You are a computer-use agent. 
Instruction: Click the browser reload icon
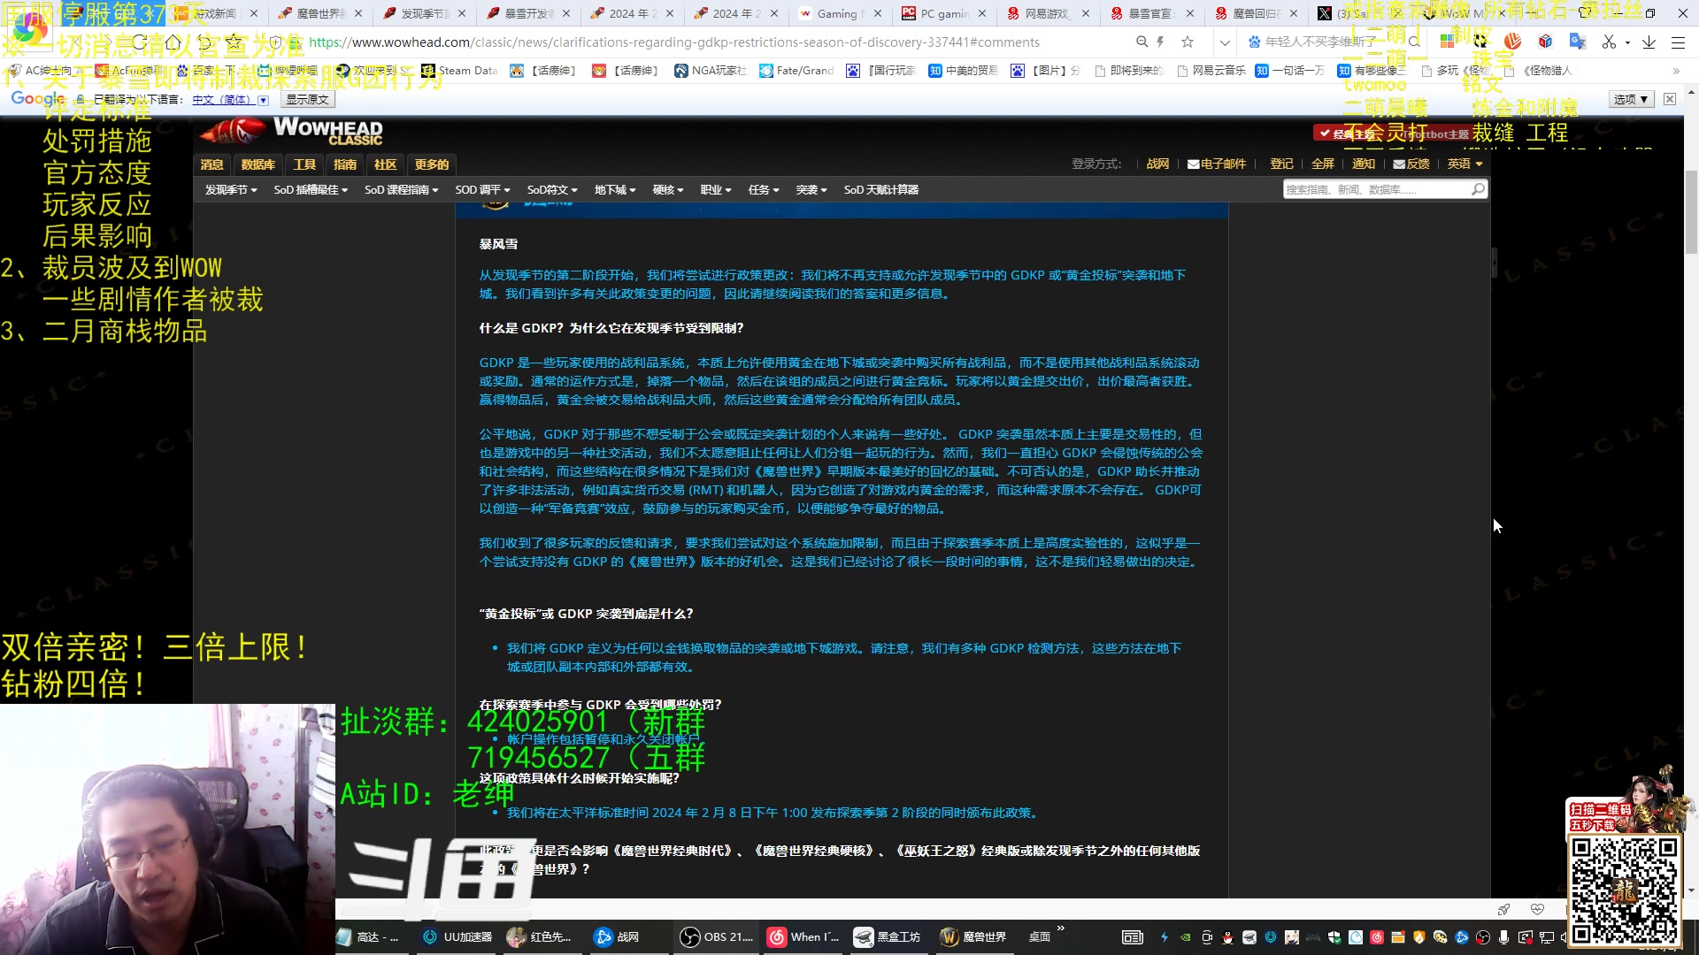click(x=140, y=42)
